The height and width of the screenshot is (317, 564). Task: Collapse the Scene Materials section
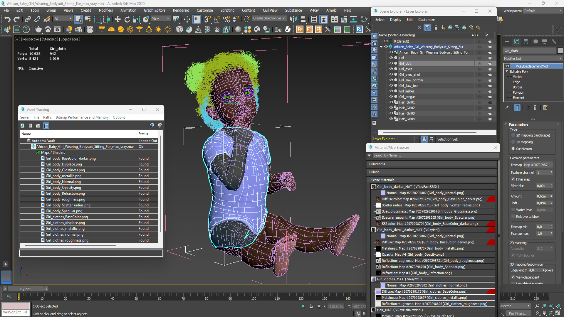click(369, 180)
